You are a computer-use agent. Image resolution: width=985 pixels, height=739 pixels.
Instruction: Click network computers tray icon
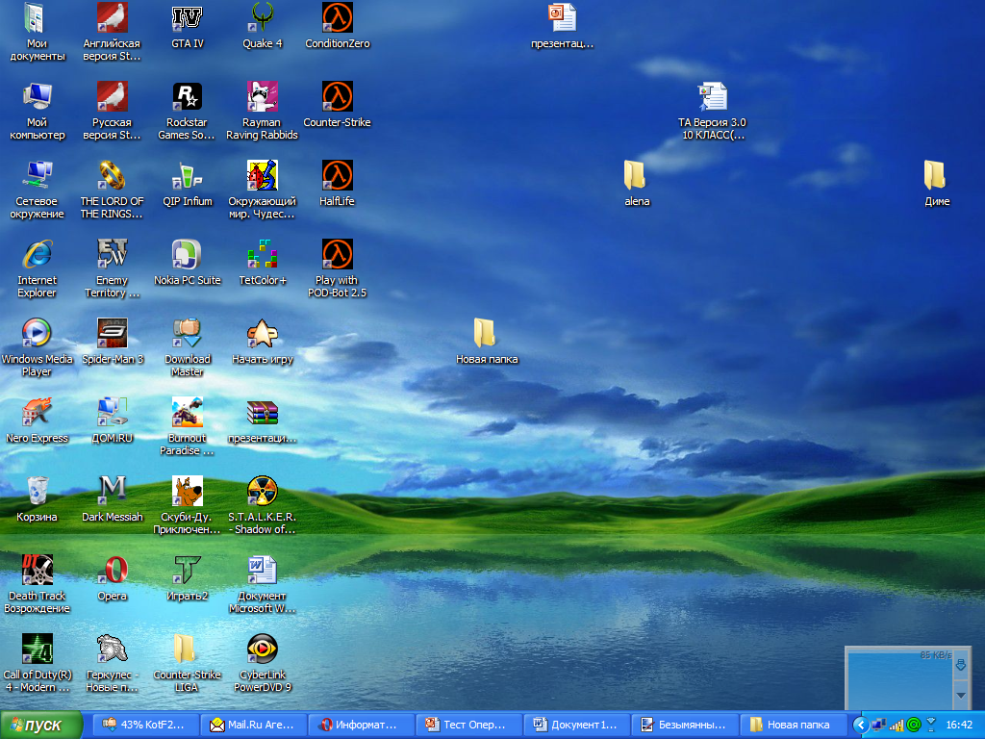click(879, 726)
